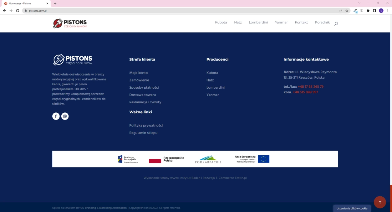The width and height of the screenshot is (392, 212).
Task: Open Ustawienia plików cookie settings
Action: click(x=352, y=208)
